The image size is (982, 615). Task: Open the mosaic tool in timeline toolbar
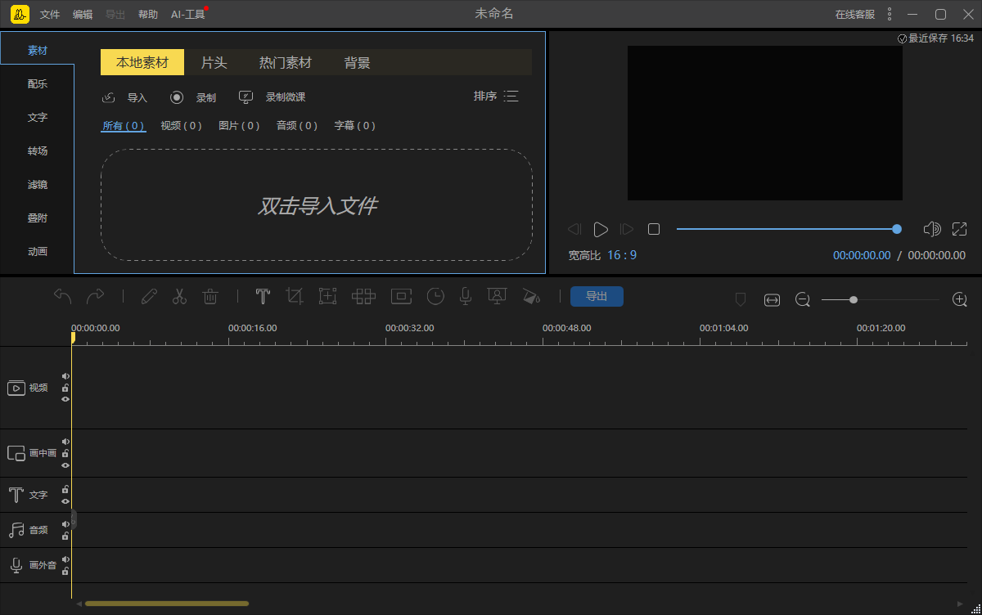pos(363,297)
